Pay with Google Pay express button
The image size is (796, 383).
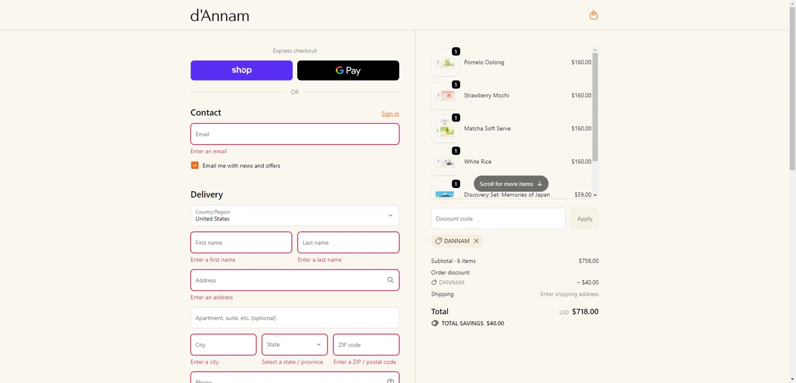click(x=348, y=70)
